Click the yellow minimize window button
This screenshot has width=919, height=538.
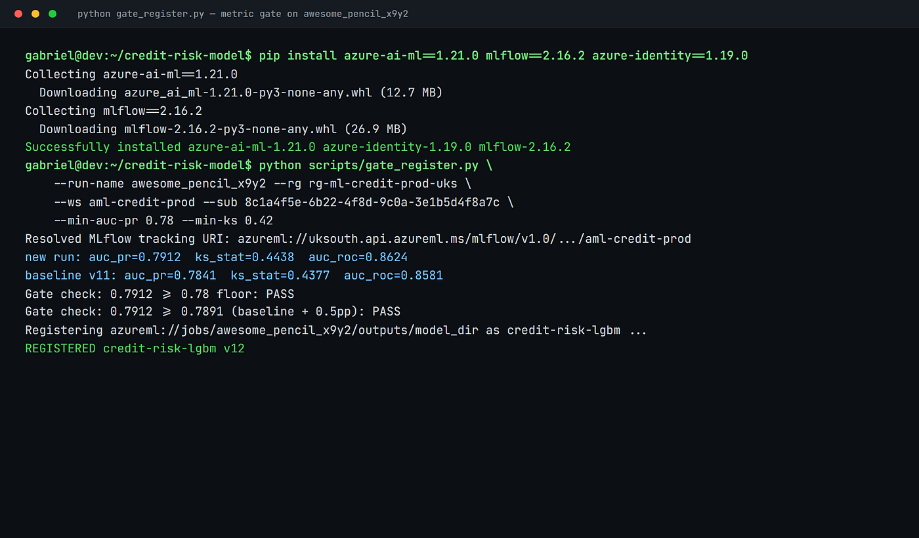click(35, 14)
